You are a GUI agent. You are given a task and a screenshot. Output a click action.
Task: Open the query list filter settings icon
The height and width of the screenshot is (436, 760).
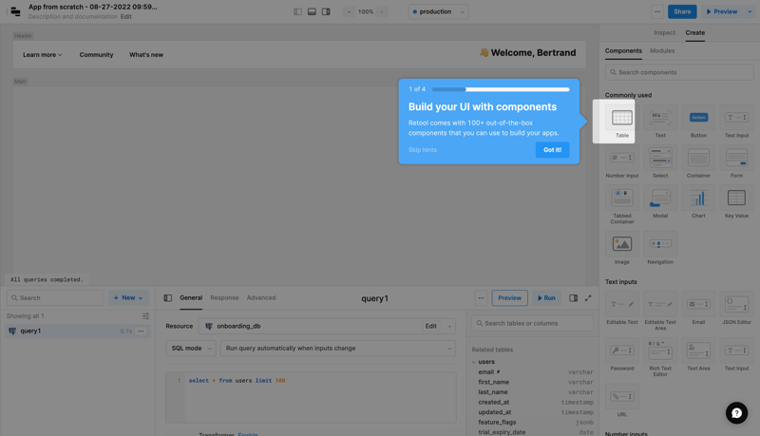[145, 316]
